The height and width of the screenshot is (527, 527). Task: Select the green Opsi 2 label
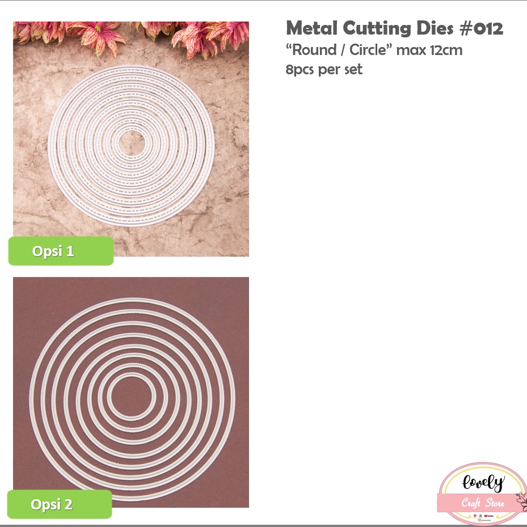(x=60, y=504)
